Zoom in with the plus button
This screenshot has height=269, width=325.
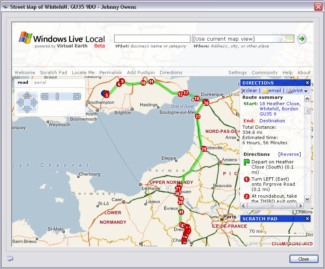pyautogui.click(x=77, y=96)
